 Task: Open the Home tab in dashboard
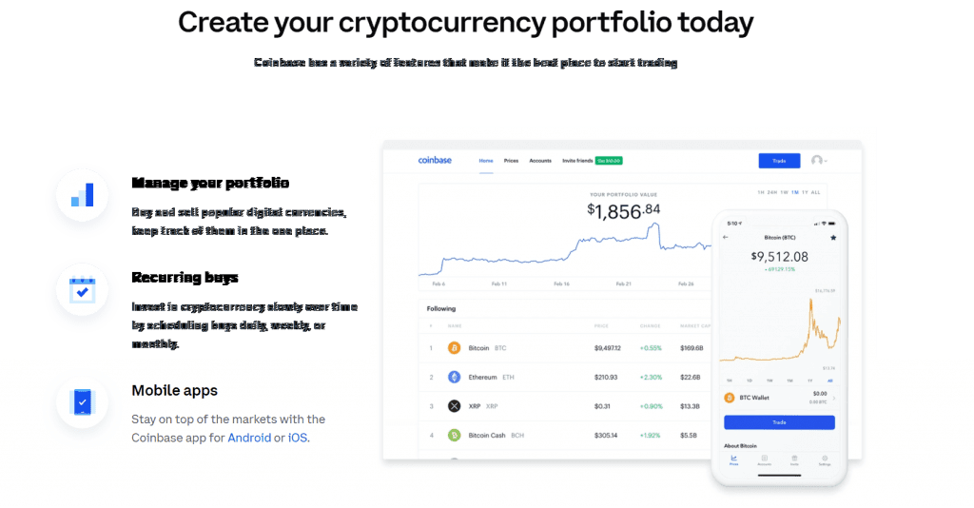[486, 161]
